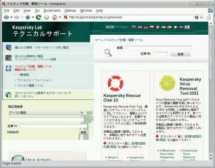Open the ウイルス駆除ツール sub-link

point(30,86)
